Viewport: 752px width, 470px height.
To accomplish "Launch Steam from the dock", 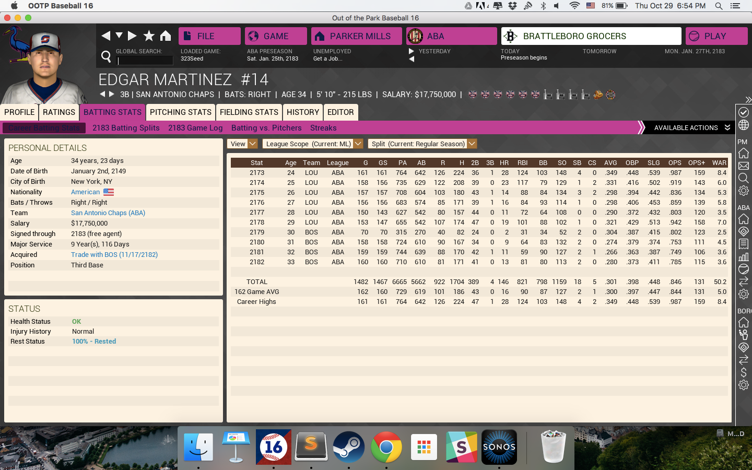I will (348, 447).
